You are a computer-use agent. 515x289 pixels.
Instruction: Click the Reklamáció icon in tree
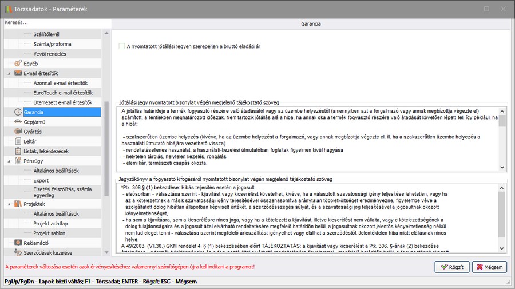(x=18, y=243)
